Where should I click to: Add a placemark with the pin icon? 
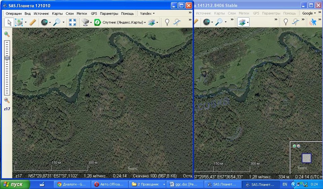coord(167,22)
